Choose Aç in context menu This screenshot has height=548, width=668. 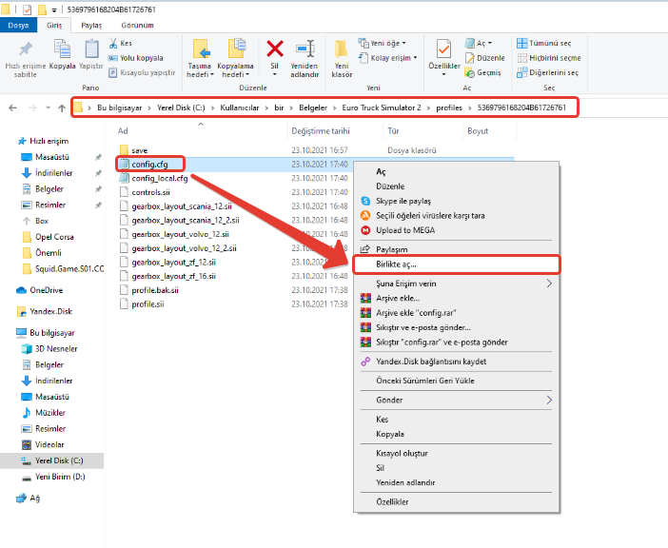click(456, 171)
